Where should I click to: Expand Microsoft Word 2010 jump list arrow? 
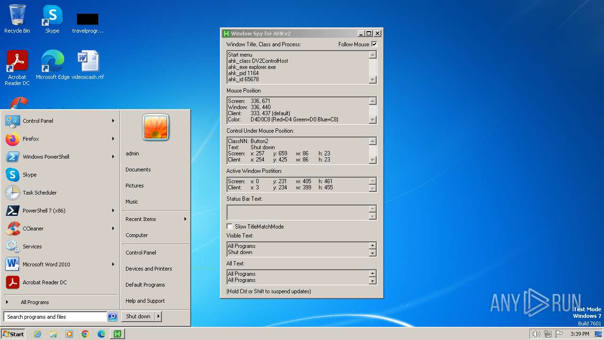[x=113, y=264]
